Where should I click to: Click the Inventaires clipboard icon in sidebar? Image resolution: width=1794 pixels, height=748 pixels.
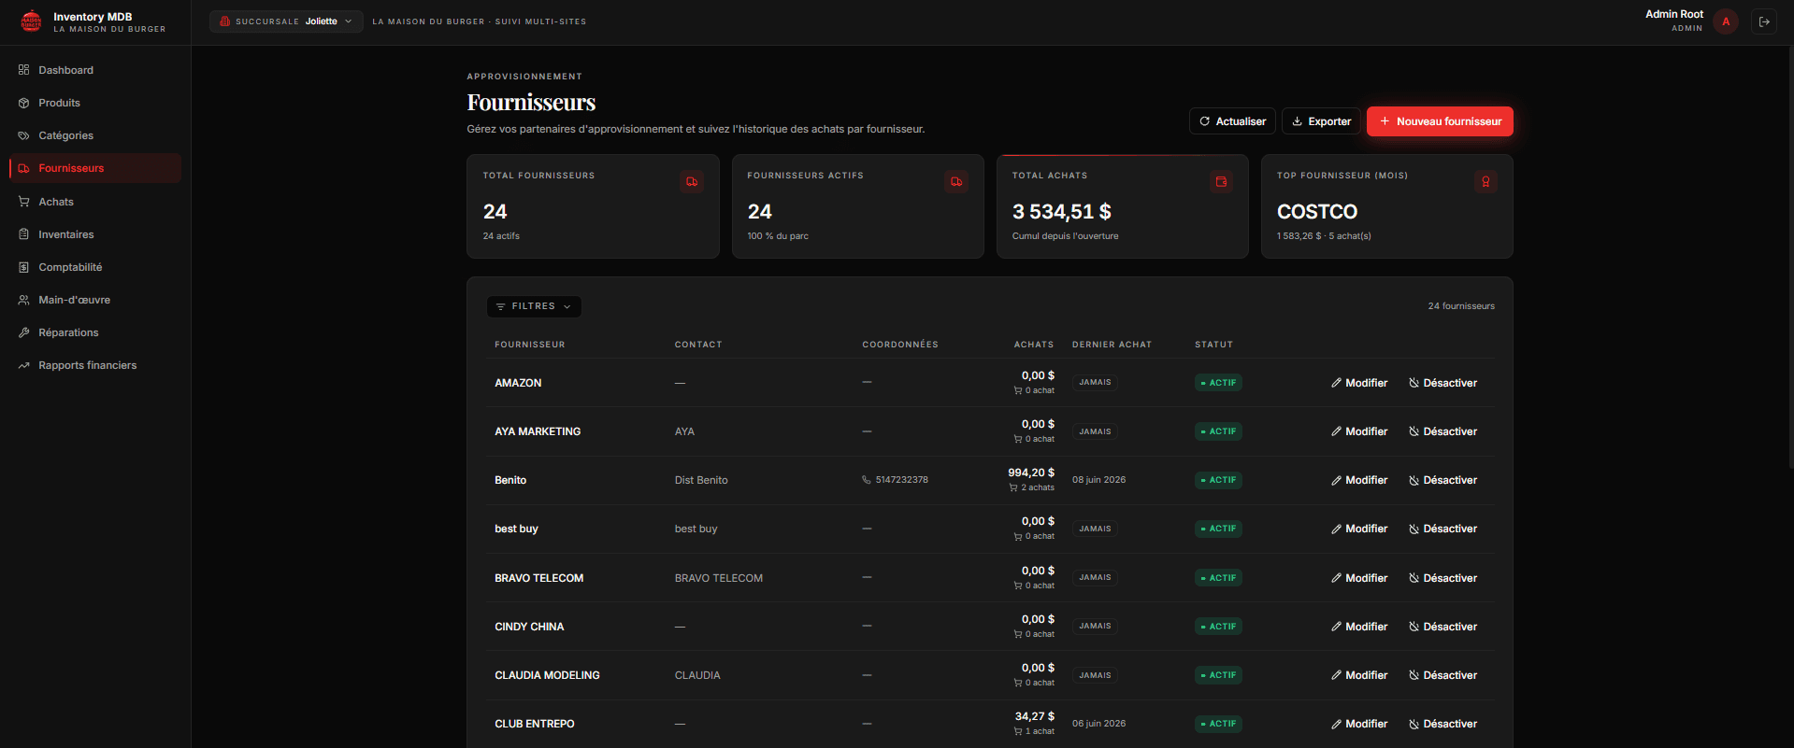(x=24, y=234)
